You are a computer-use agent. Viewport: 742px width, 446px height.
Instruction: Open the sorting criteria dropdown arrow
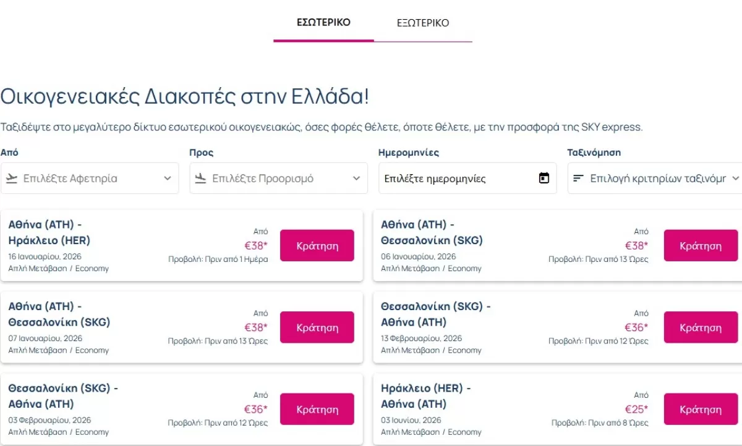[x=735, y=179]
